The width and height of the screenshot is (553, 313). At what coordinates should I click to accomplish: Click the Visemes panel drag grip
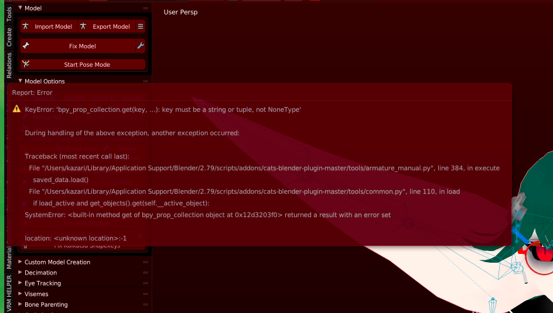click(x=145, y=294)
